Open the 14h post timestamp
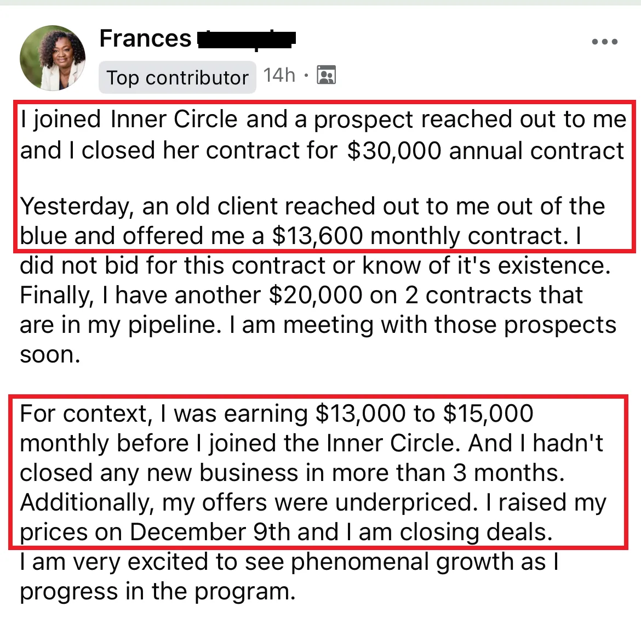Viewport: 641px width, 623px height. click(279, 75)
